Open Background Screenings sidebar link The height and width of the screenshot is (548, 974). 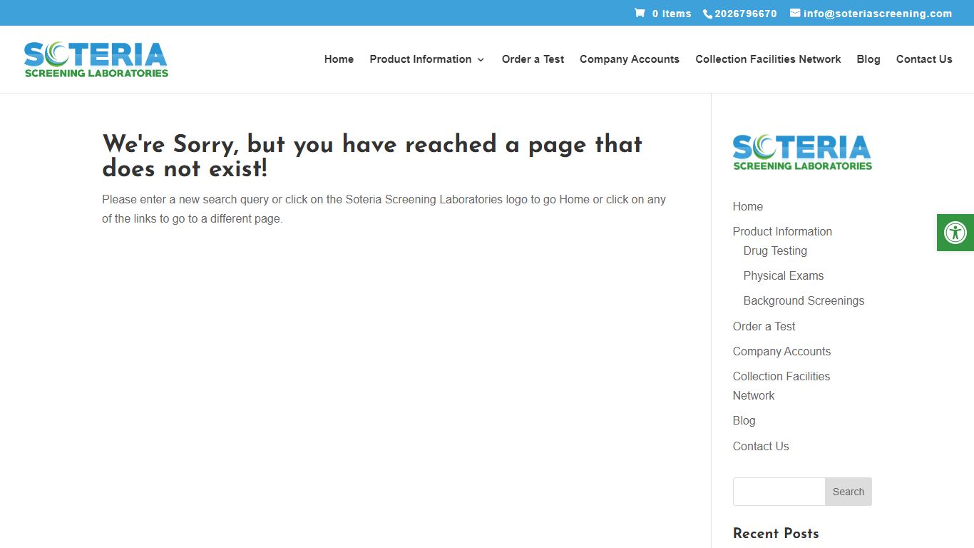pyautogui.click(x=804, y=300)
